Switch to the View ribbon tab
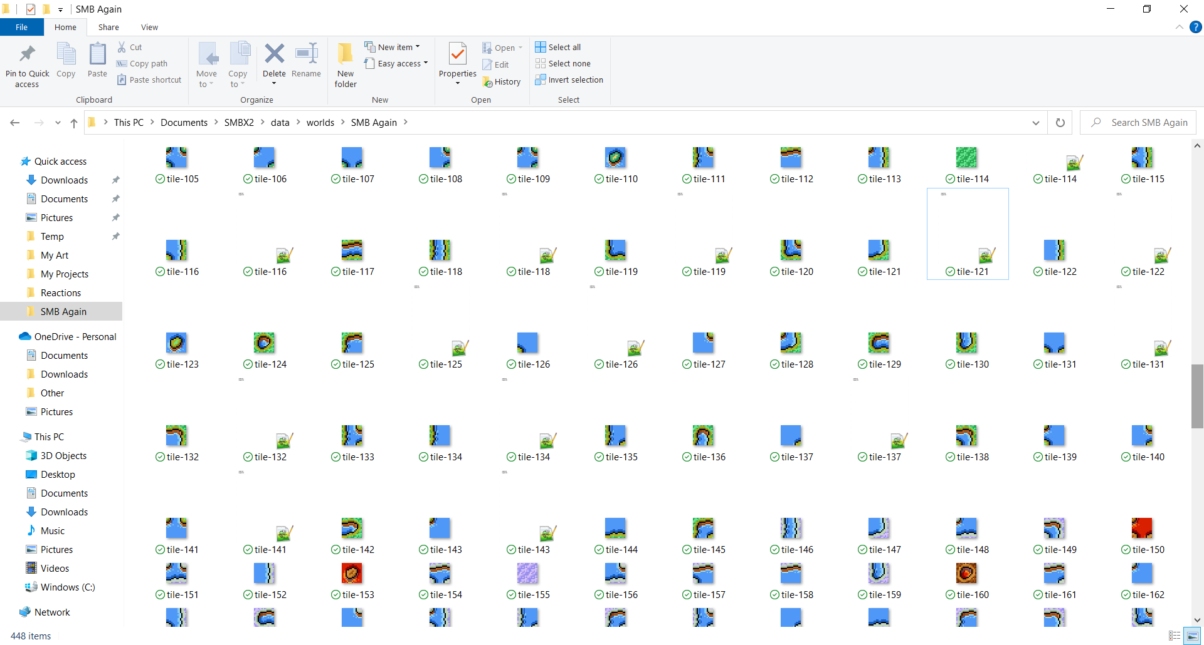Image resolution: width=1204 pixels, height=645 pixels. 149,27
